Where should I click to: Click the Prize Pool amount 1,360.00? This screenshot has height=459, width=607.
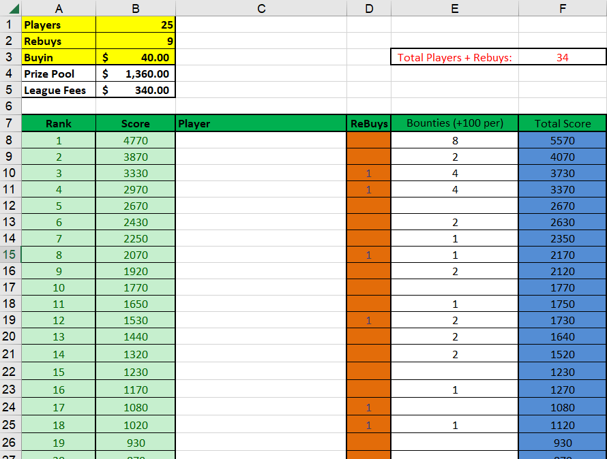point(136,74)
